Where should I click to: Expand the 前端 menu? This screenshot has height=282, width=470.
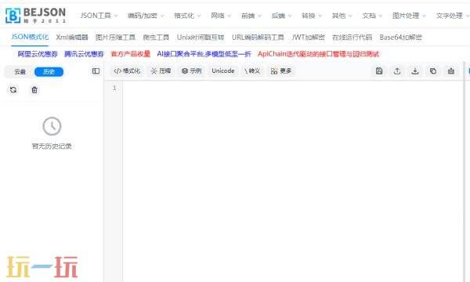(x=251, y=16)
